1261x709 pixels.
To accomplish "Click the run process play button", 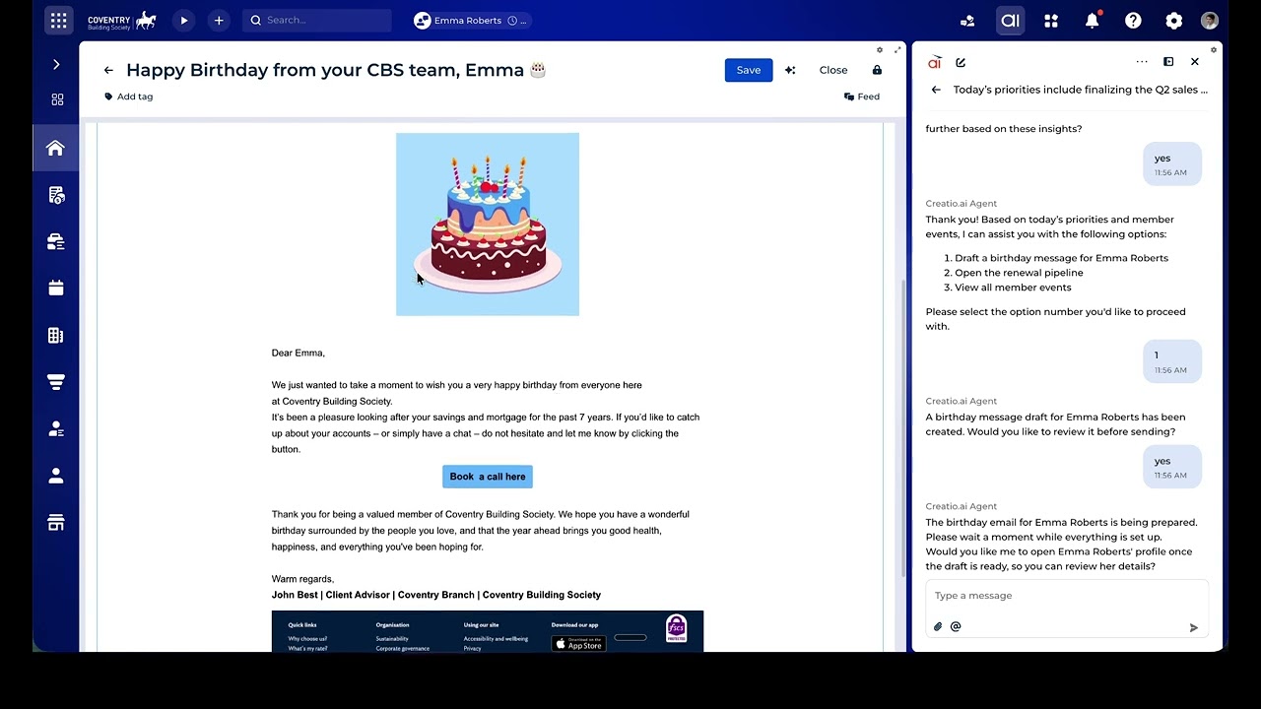I will (183, 20).
